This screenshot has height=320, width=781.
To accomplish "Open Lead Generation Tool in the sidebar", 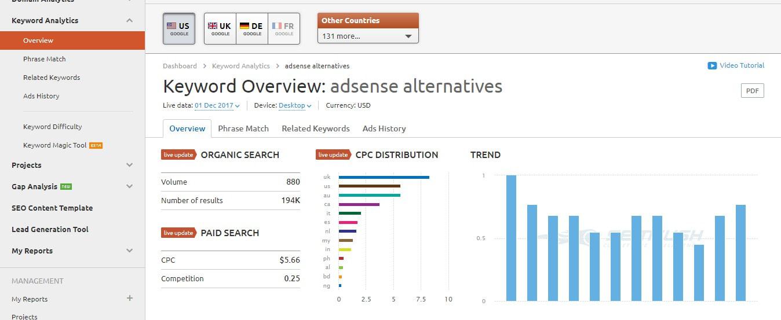I will 50,229.
